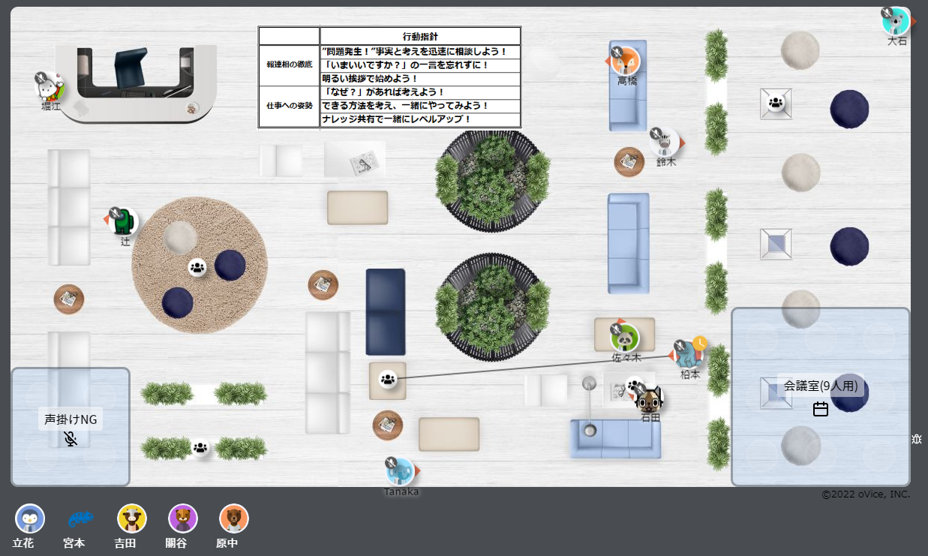Toggle the mute badge on 辻's avatar

click(116, 213)
